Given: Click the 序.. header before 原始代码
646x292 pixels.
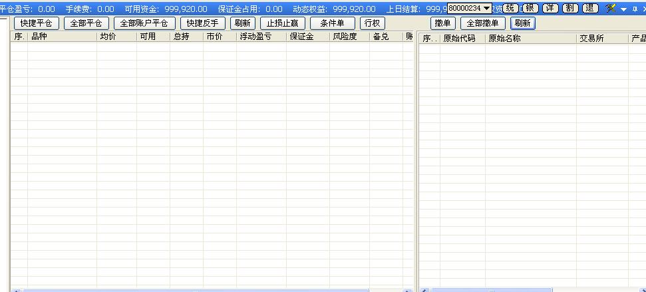Looking at the screenshot, I should pos(430,39).
